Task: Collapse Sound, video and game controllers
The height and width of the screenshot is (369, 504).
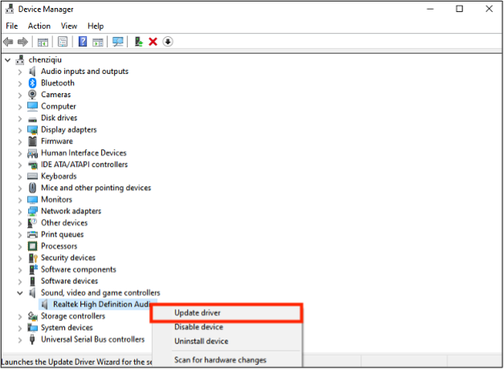Action: [20, 294]
